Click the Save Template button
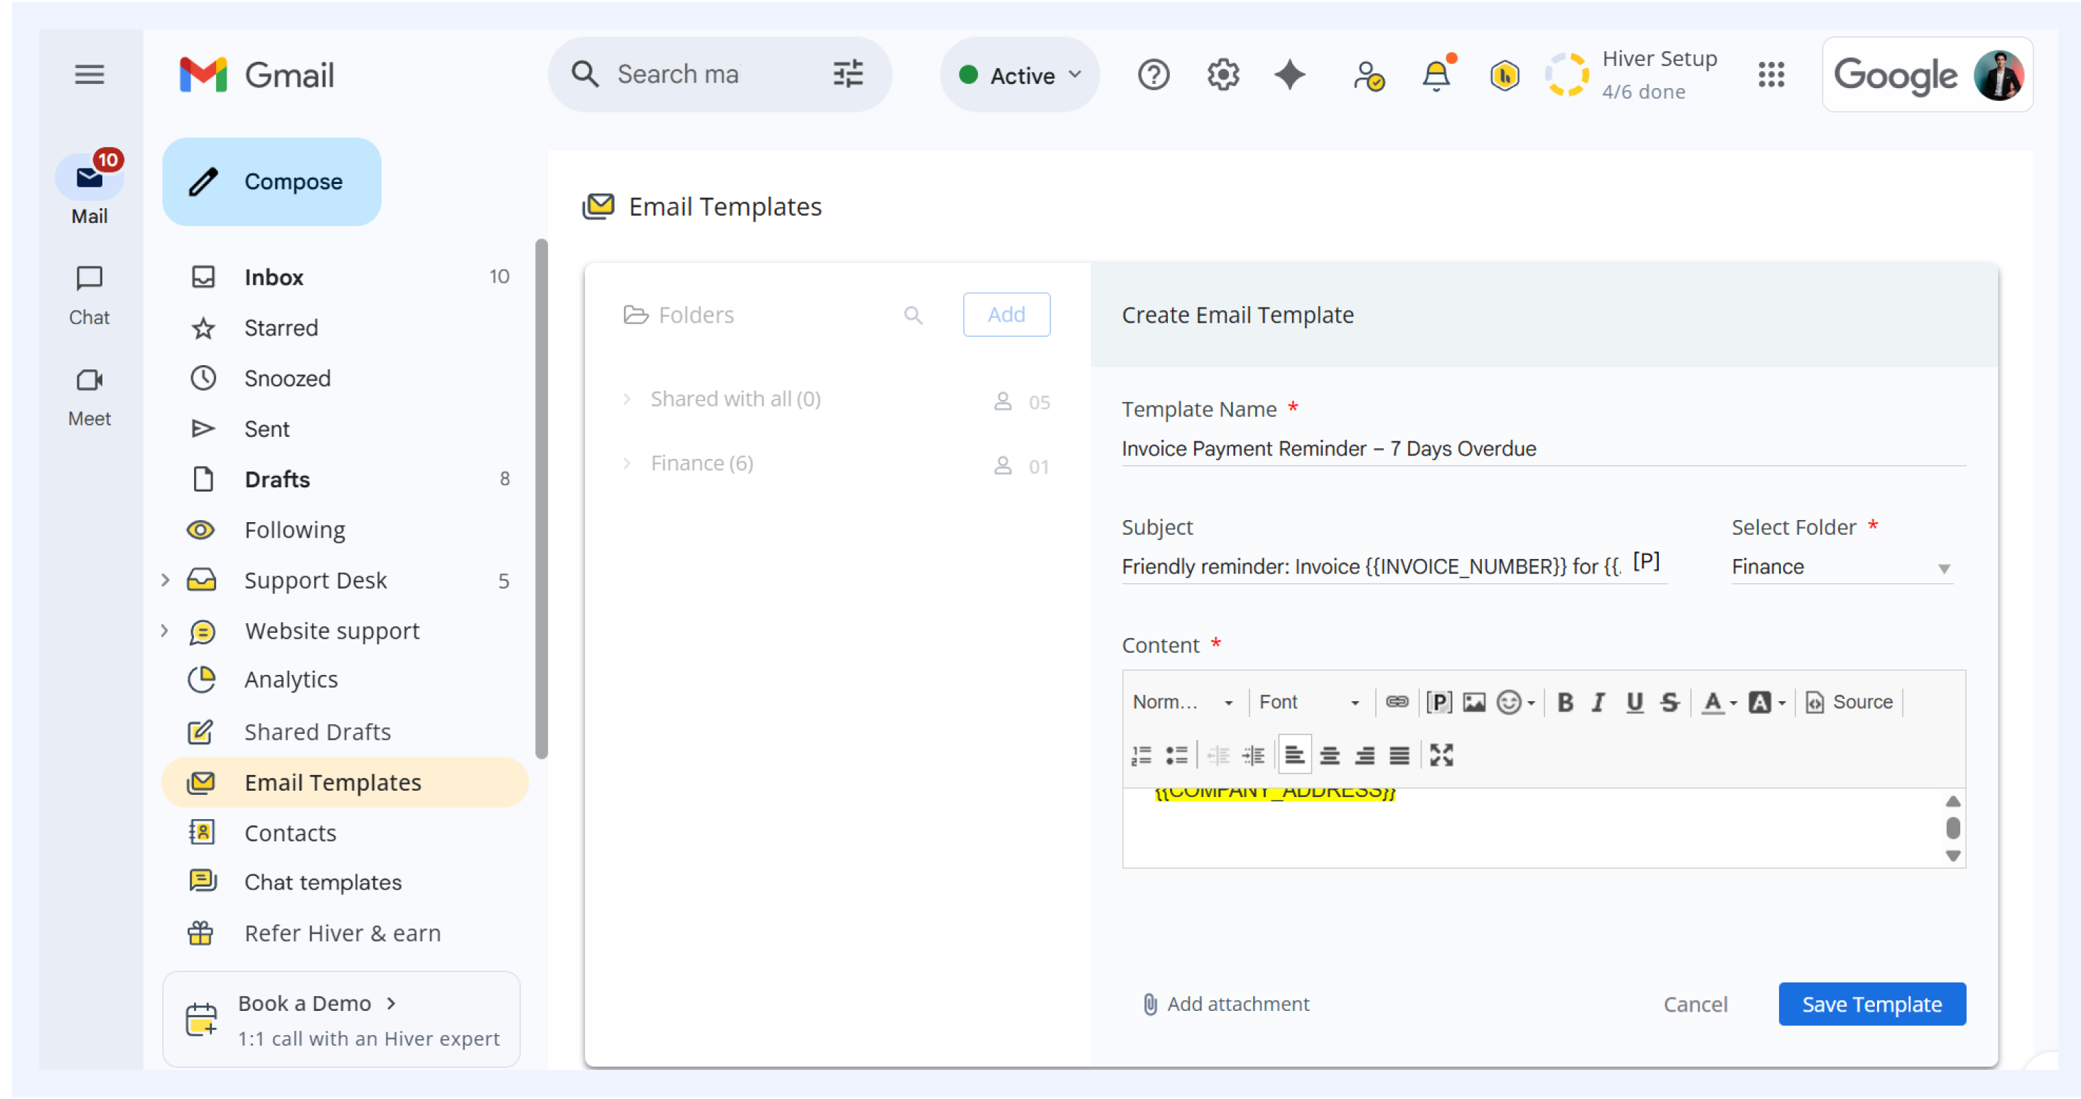The height and width of the screenshot is (1099, 2081). 1871,1005
